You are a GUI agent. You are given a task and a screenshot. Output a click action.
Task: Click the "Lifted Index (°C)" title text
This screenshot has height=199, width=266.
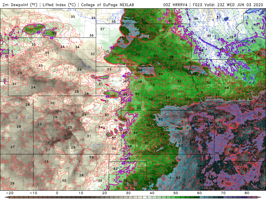[x=59, y=5]
